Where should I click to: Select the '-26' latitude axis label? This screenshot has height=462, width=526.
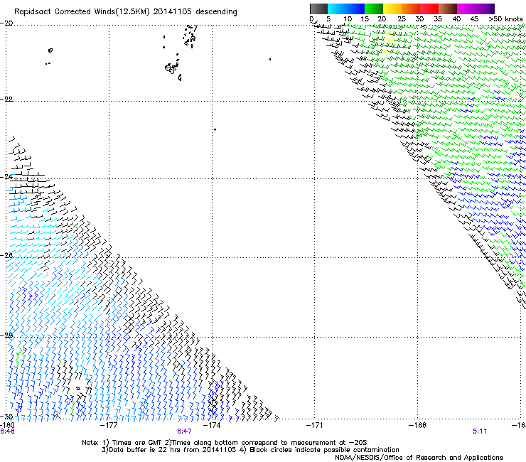6,255
